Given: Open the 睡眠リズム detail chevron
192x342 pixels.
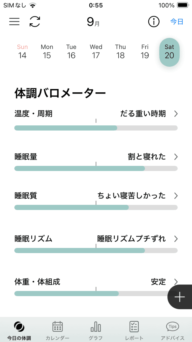Looking at the screenshot, I should point(176,239).
